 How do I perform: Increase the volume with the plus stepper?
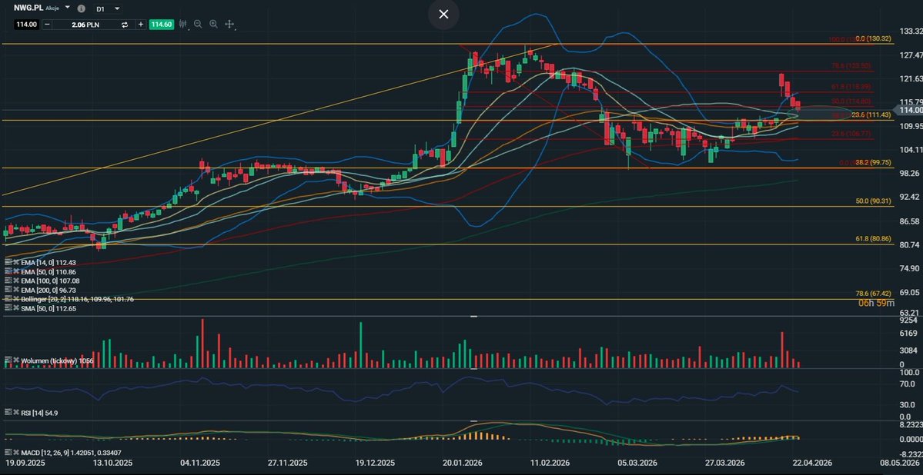141,24
